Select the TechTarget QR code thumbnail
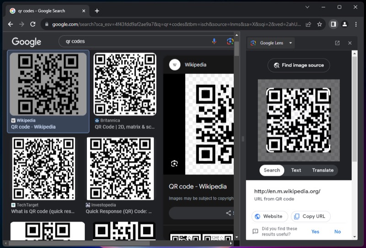366x248 pixels. [43, 169]
